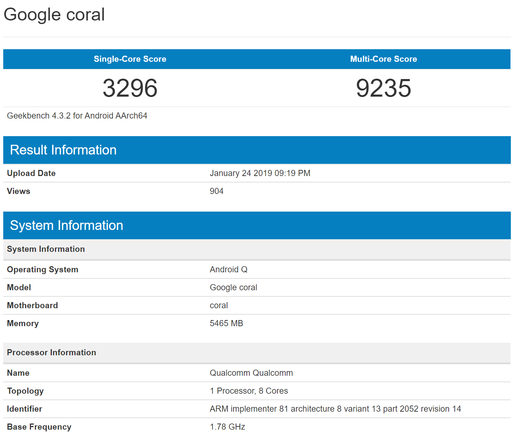513x444 pixels.
Task: Click the ARM implementer identifier text
Action: tap(335, 409)
